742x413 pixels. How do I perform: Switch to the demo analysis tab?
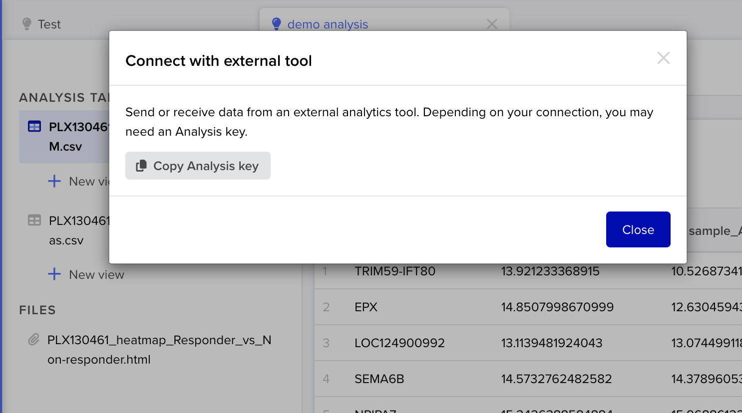[328, 24]
